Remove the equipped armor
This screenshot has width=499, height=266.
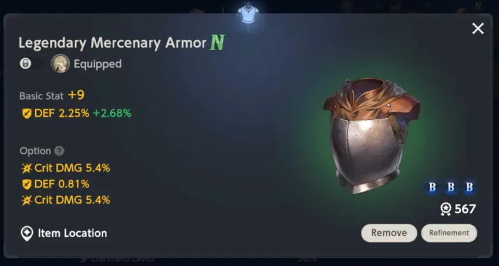tap(389, 233)
